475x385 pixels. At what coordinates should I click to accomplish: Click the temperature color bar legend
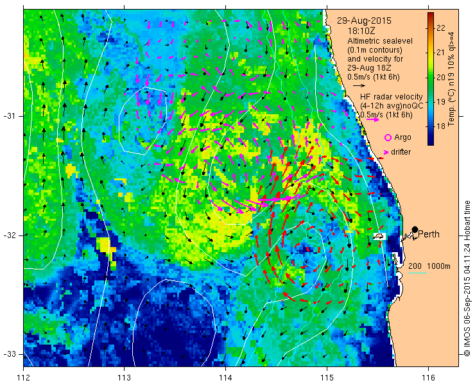431,79
